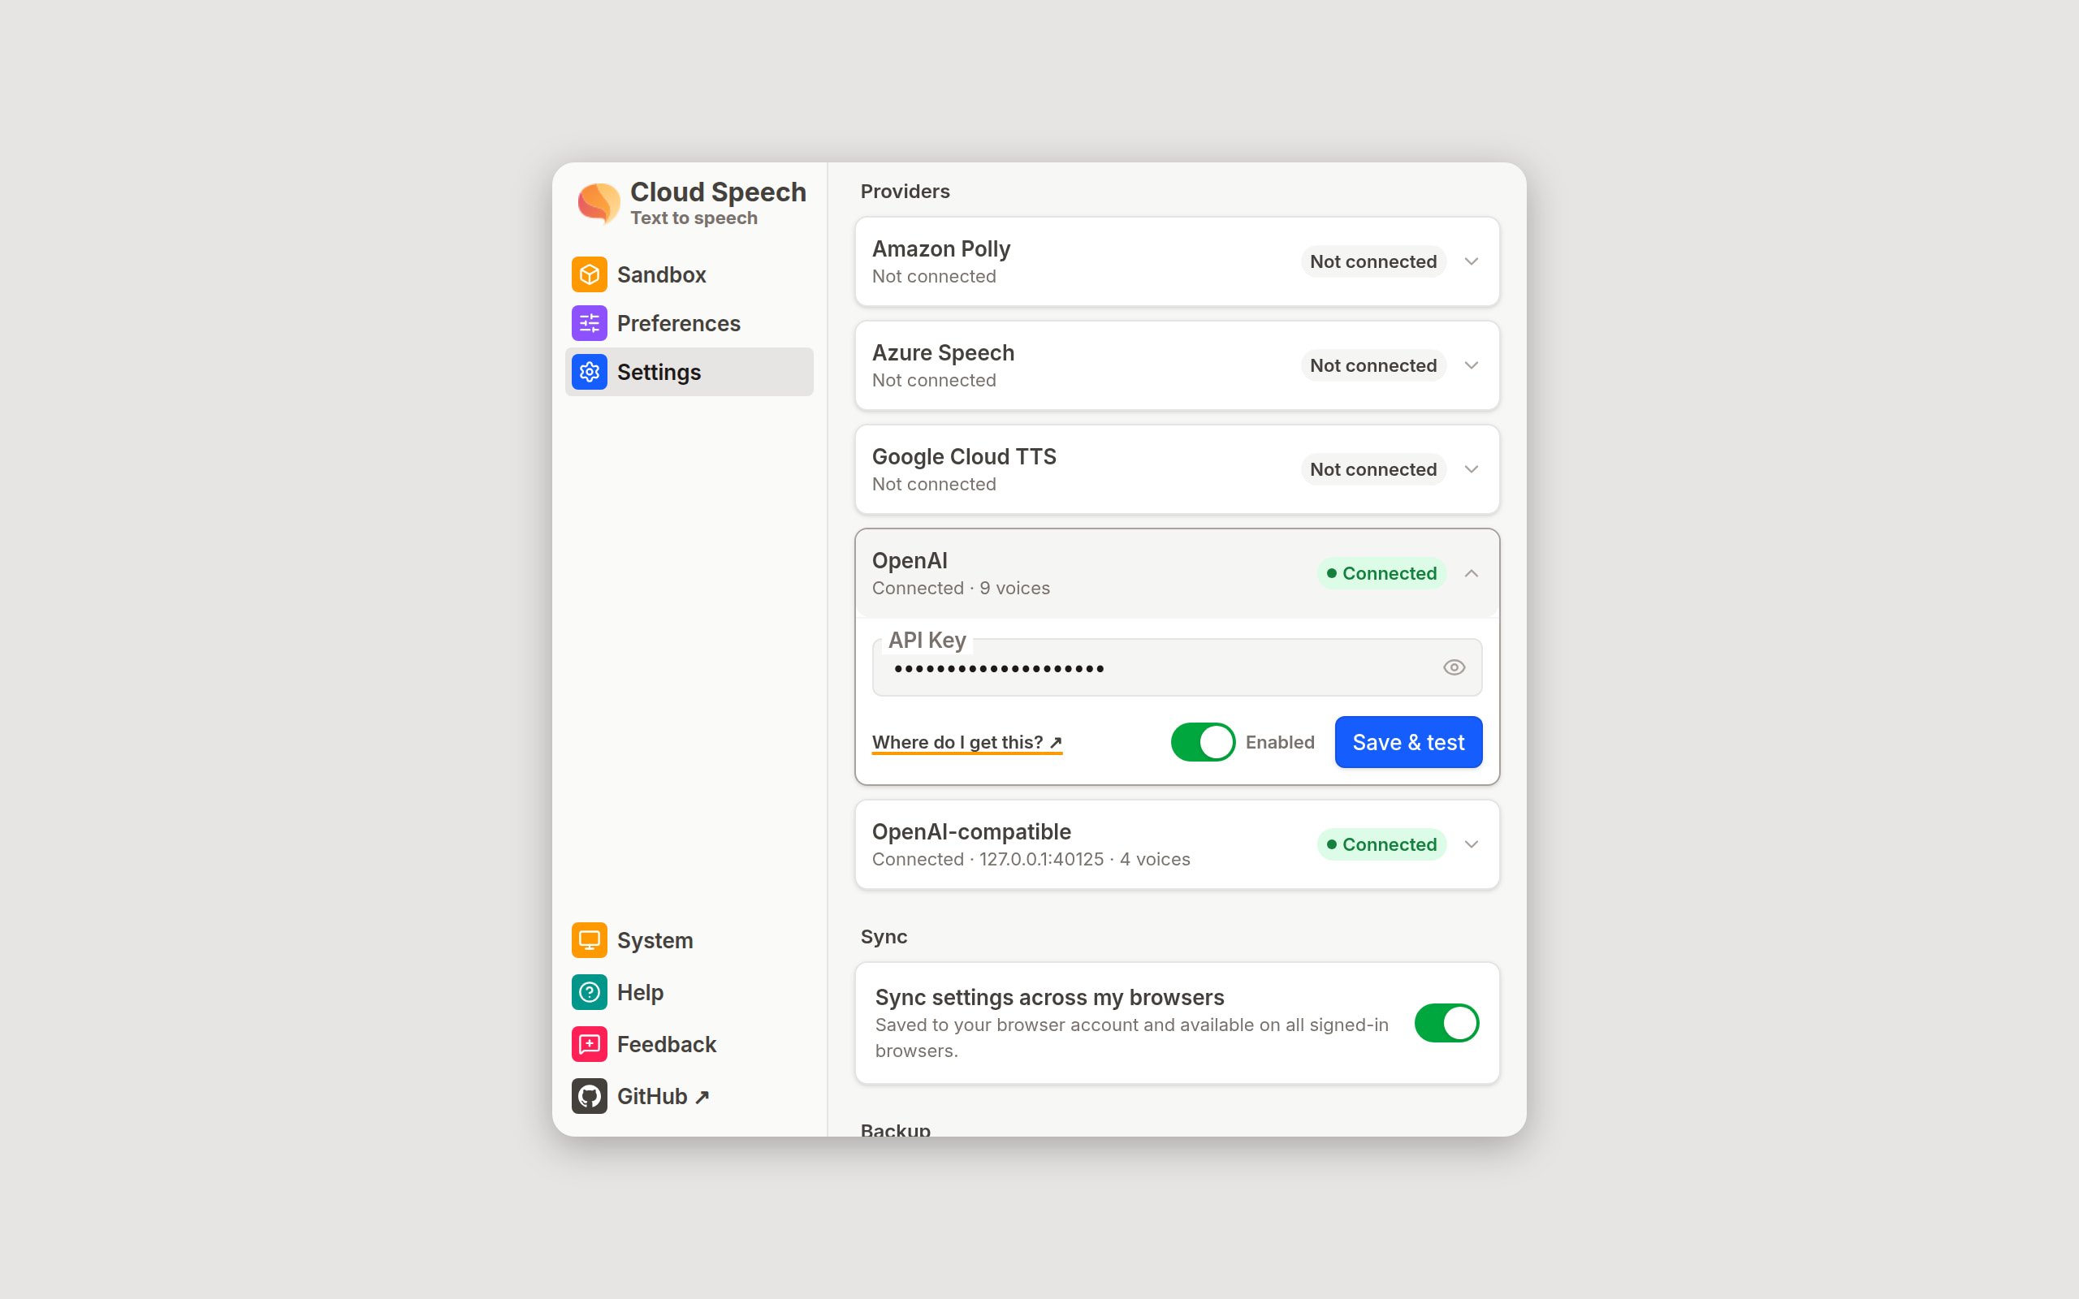Click the Google Cloud TTS title
The height and width of the screenshot is (1299, 2079).
pyautogui.click(x=964, y=456)
